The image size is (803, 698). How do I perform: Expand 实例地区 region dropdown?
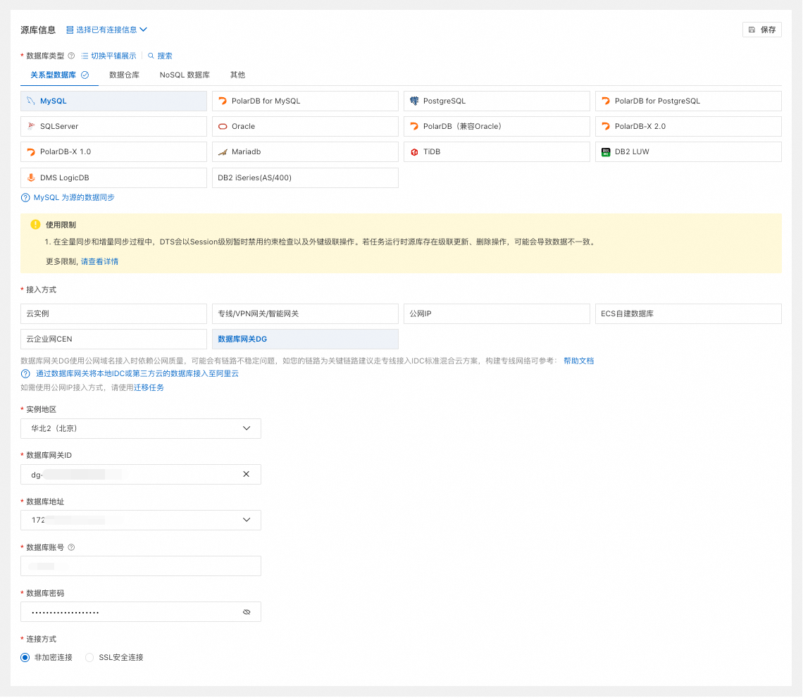coord(141,429)
